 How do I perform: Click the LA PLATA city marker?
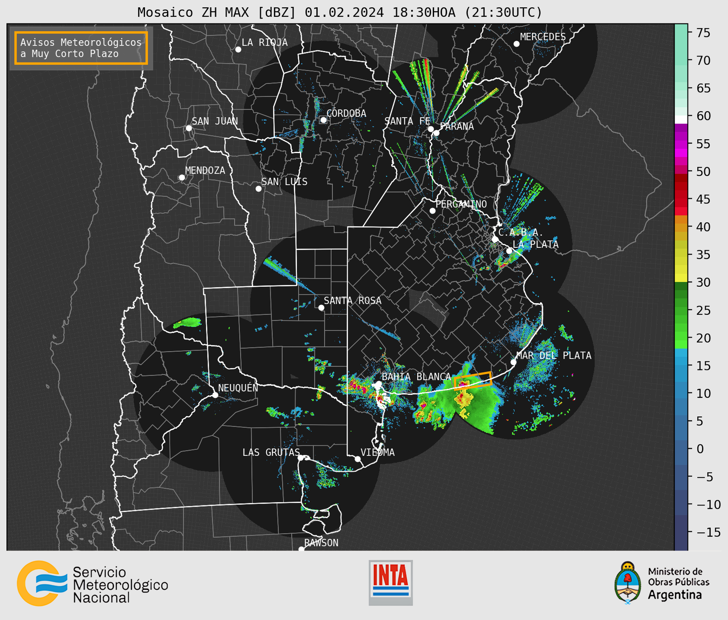[x=509, y=251]
